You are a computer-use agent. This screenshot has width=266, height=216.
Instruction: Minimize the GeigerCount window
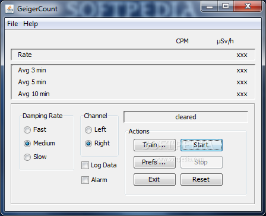210,7
